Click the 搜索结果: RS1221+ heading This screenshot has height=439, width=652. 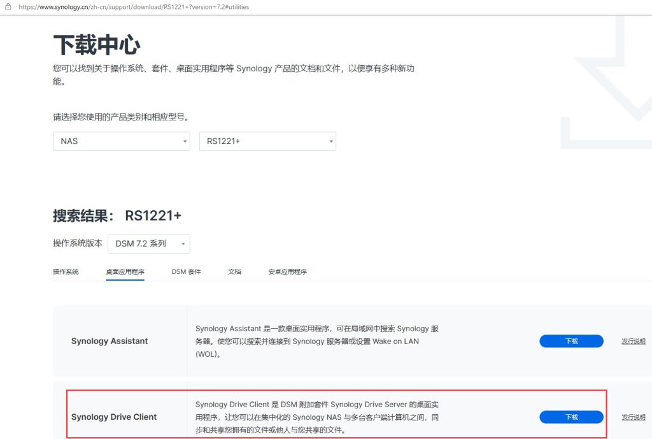click(117, 215)
